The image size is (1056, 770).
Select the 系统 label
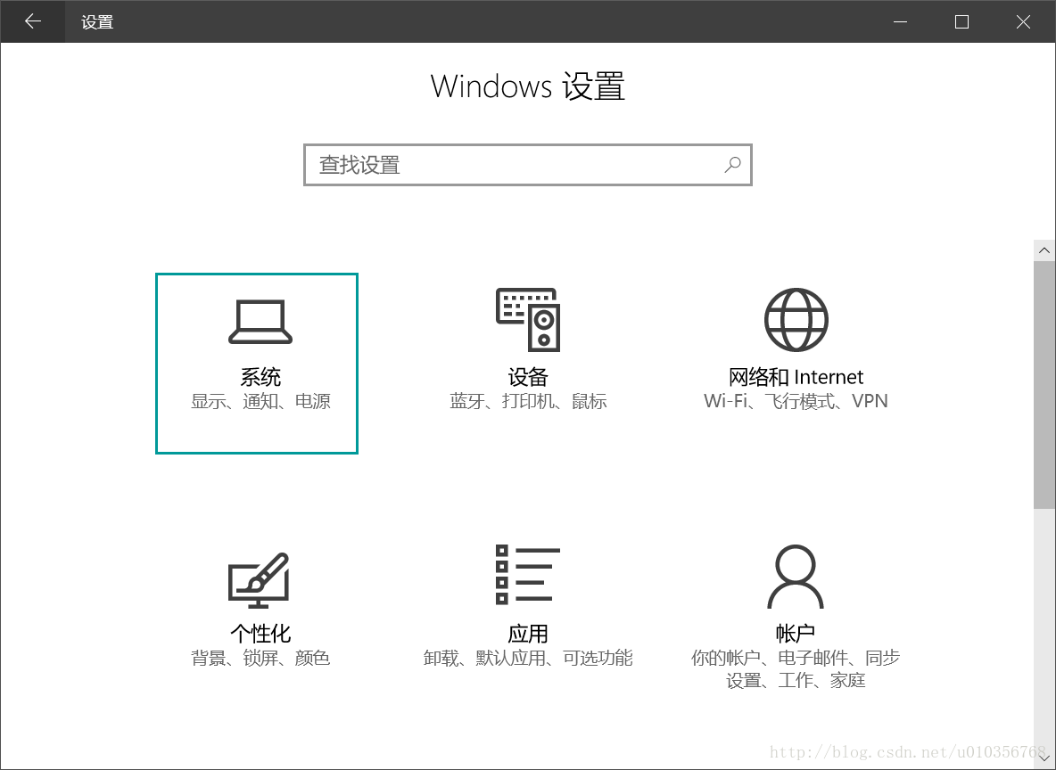pyautogui.click(x=260, y=377)
